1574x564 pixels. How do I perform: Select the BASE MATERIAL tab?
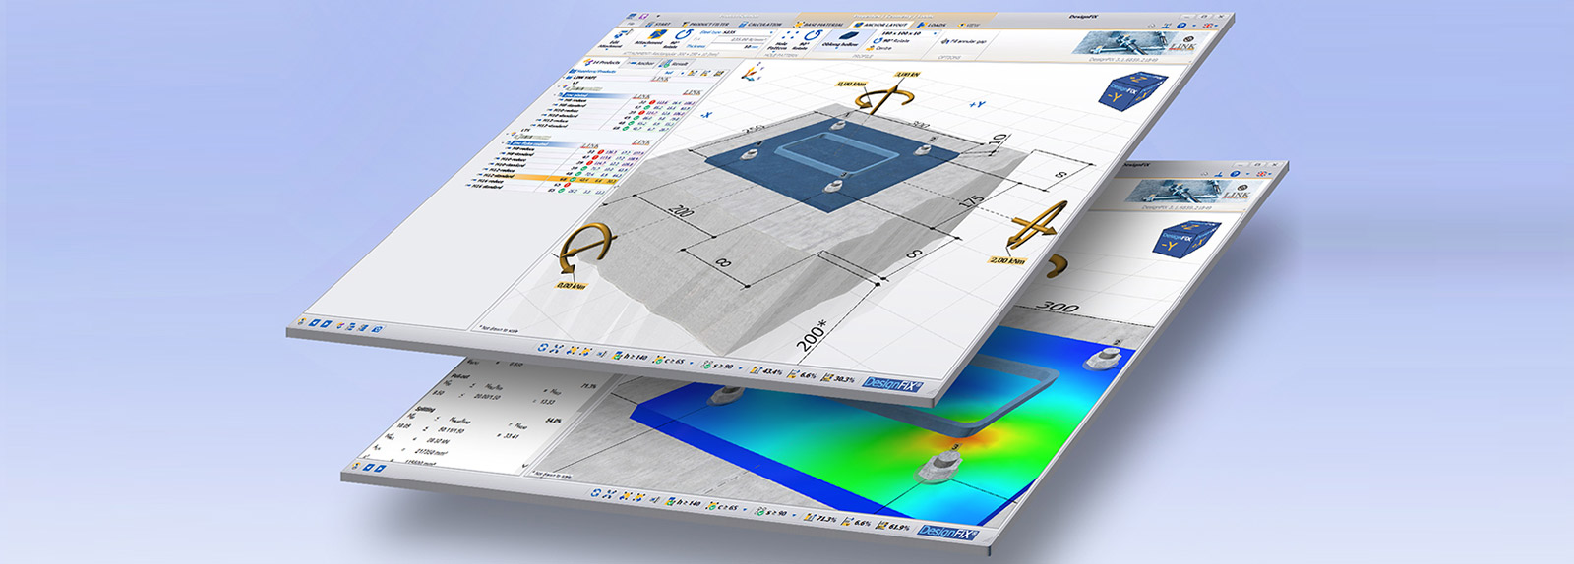(819, 25)
